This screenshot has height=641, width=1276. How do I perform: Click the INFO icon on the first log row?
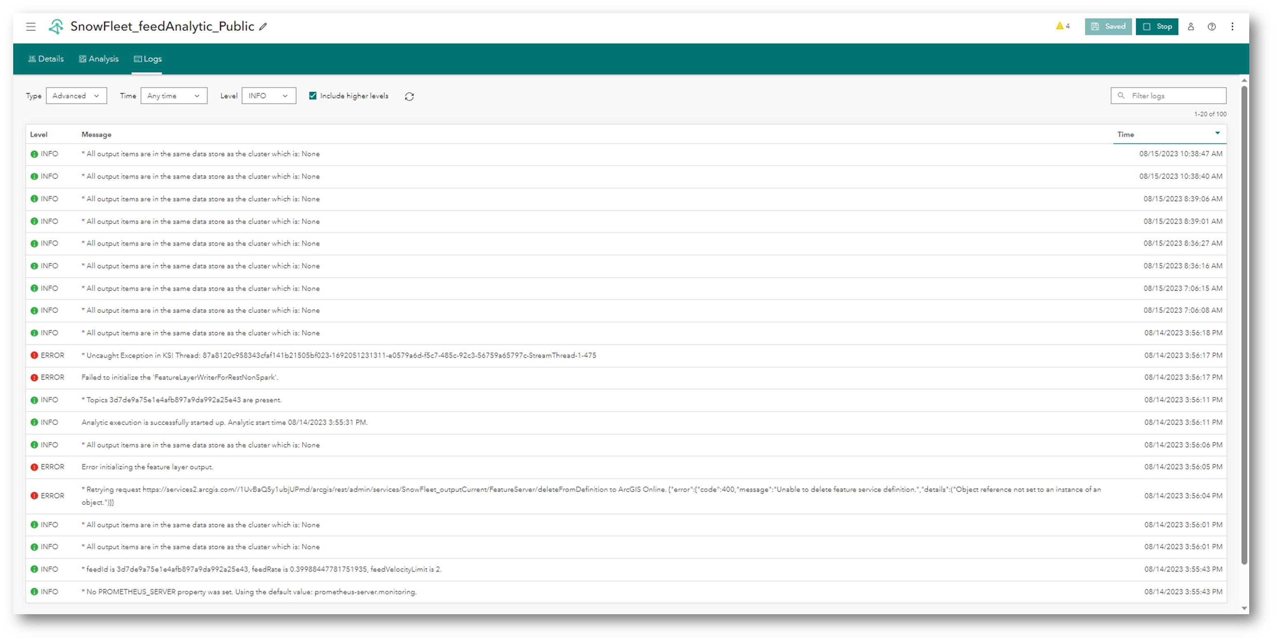(x=34, y=153)
